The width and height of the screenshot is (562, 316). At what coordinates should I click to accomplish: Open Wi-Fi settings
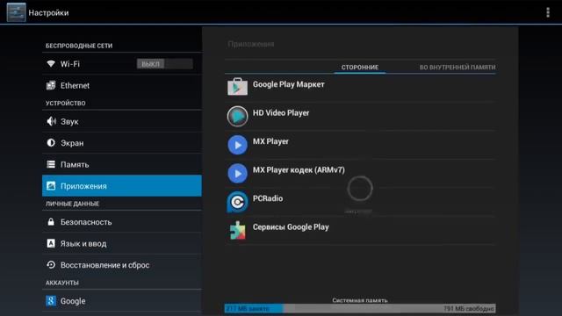[x=122, y=64]
